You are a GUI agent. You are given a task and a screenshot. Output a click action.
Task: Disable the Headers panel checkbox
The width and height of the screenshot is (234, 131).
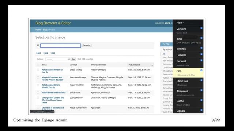tap(201, 54)
